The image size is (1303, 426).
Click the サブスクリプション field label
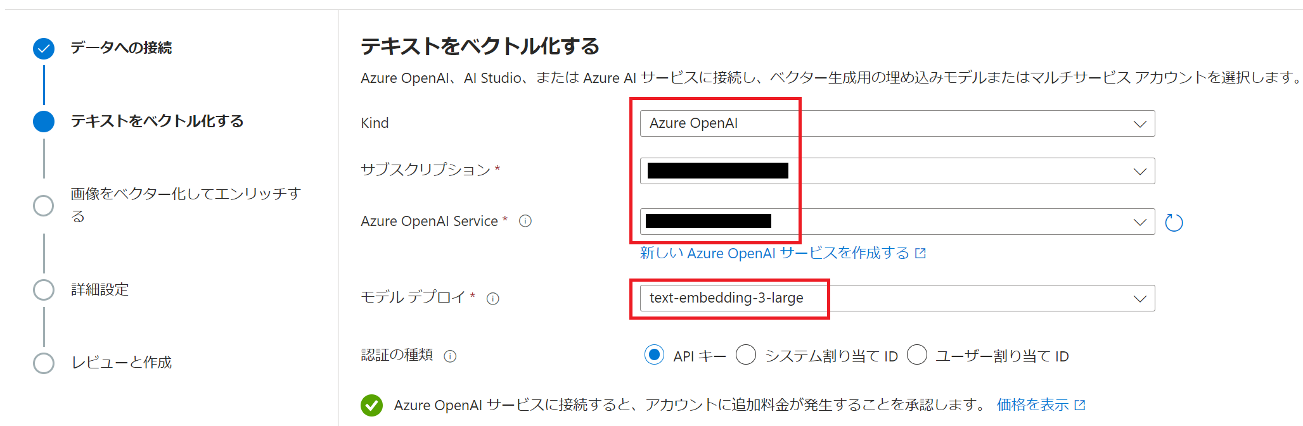(425, 170)
